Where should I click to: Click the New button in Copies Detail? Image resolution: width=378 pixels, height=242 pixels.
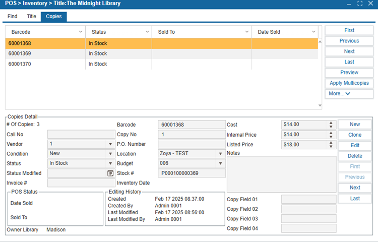pos(355,125)
